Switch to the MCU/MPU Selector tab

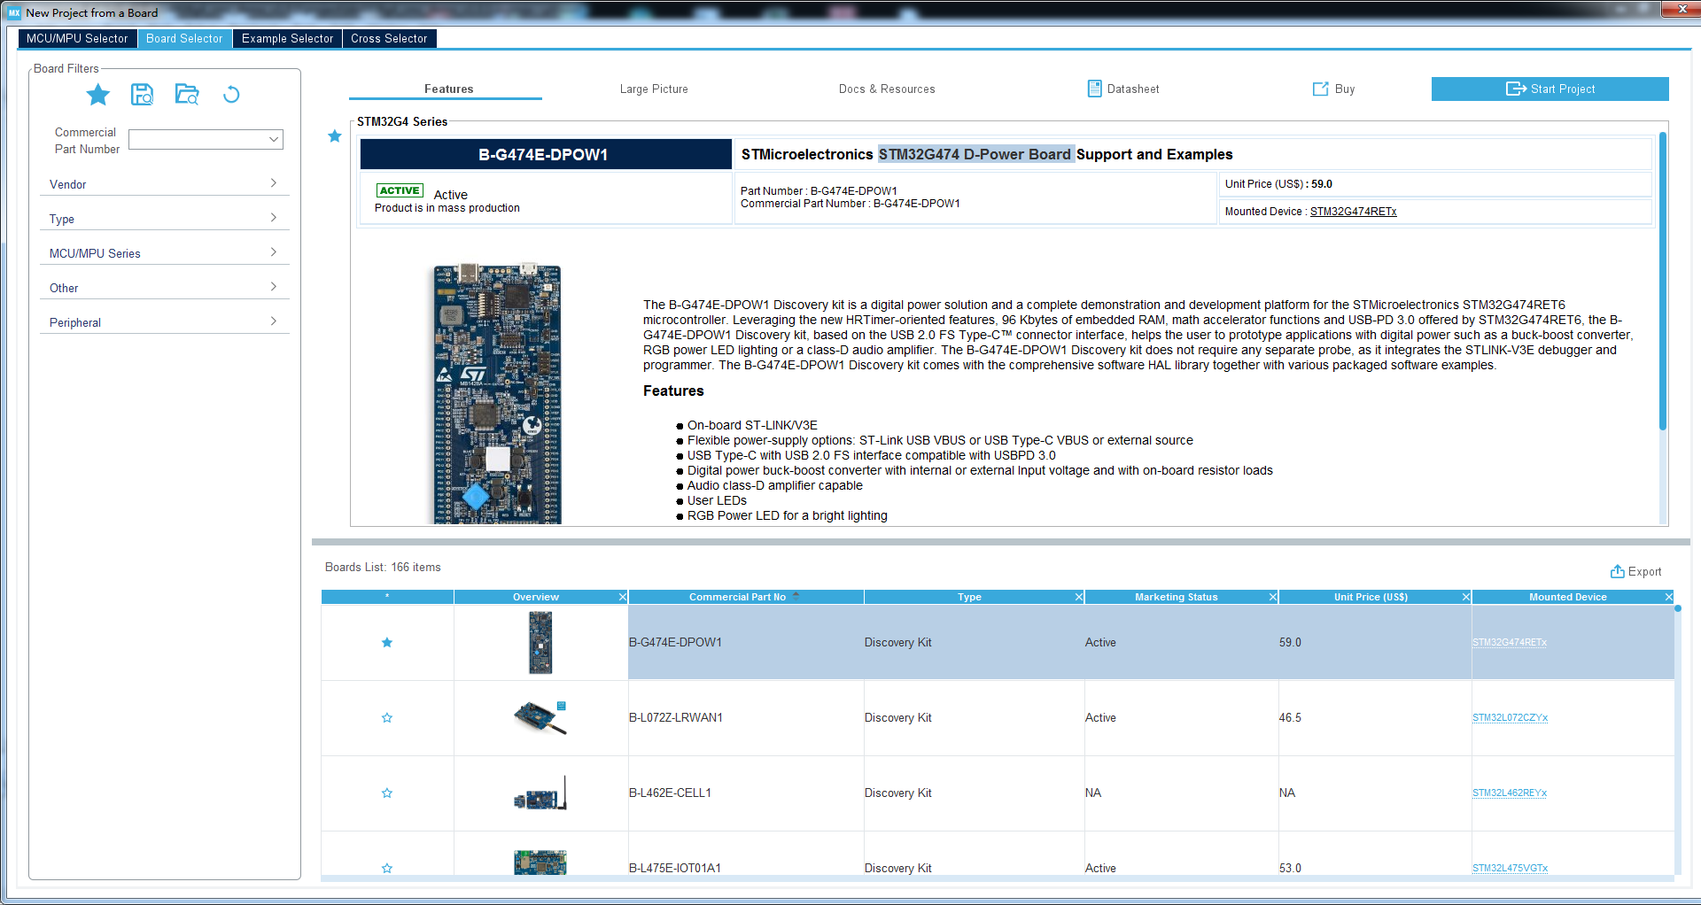(77, 38)
